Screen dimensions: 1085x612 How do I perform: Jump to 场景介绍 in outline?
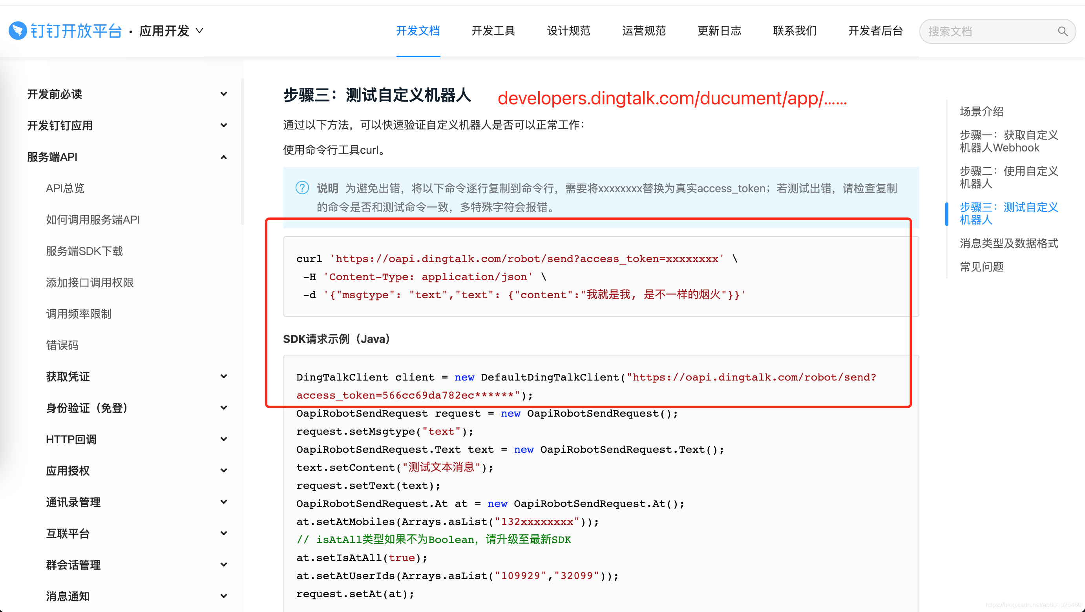click(x=982, y=111)
